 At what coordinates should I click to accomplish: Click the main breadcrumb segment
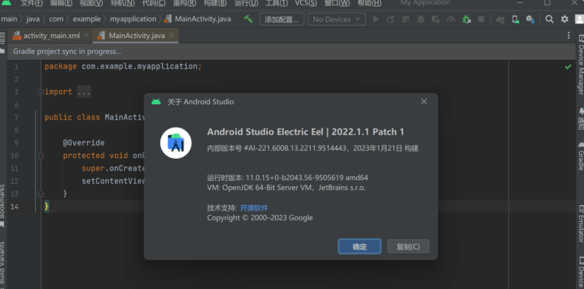click(9, 19)
